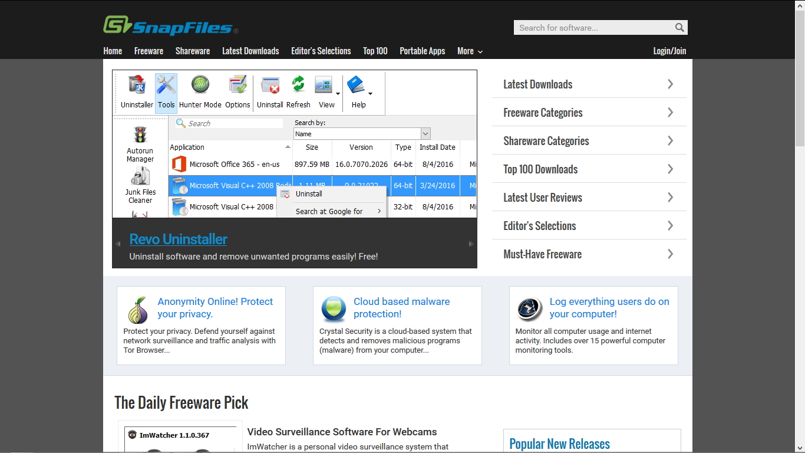The height and width of the screenshot is (453, 805).
Task: Click the ImWatcher screenshot thumbnail
Action: pos(180,437)
